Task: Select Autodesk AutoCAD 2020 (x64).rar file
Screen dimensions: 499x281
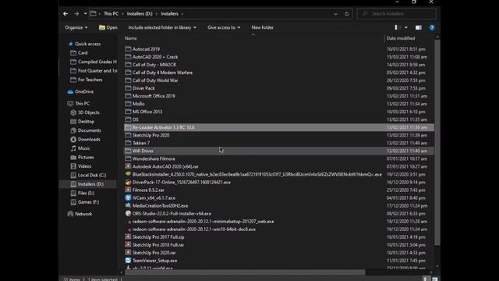Action: pyautogui.click(x=165, y=166)
